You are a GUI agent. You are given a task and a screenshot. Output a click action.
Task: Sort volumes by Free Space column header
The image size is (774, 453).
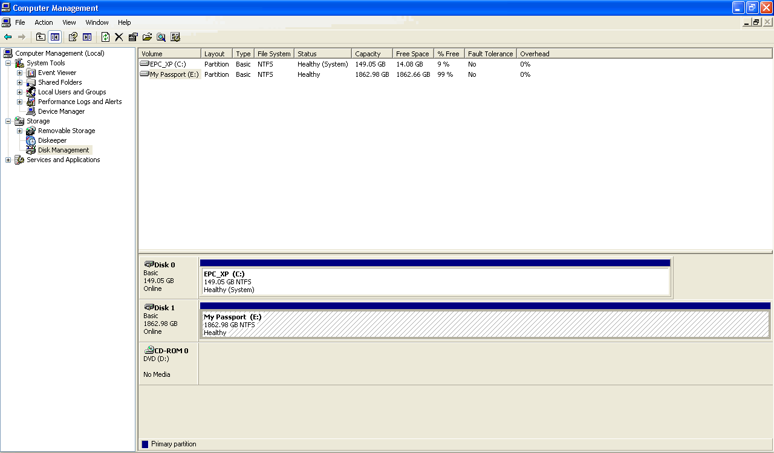coord(412,54)
